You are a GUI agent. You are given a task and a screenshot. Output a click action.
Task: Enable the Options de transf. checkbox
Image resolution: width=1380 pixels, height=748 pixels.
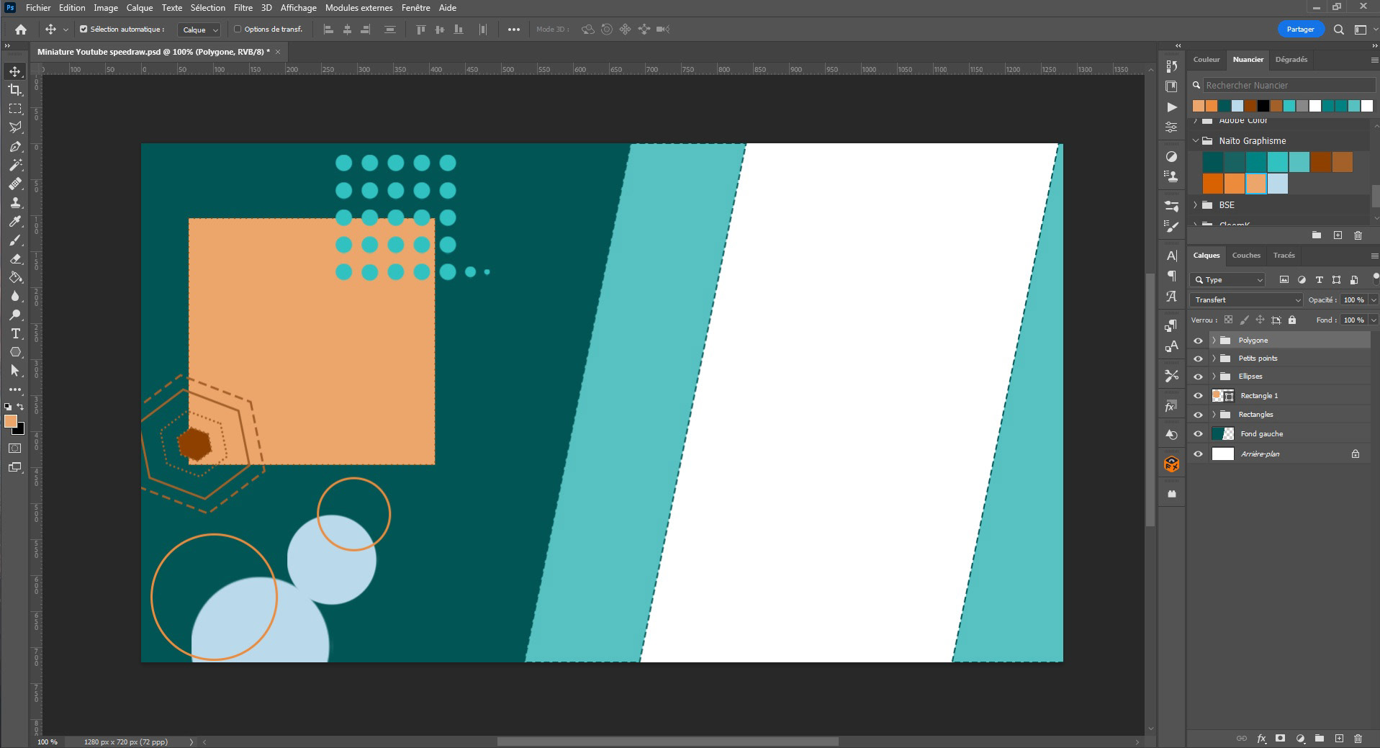pyautogui.click(x=238, y=30)
